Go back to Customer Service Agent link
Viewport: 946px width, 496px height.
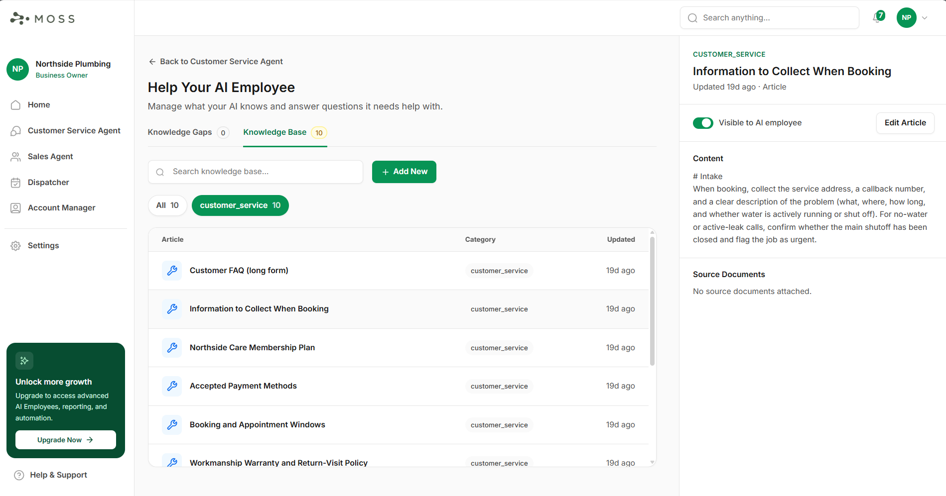pos(216,62)
